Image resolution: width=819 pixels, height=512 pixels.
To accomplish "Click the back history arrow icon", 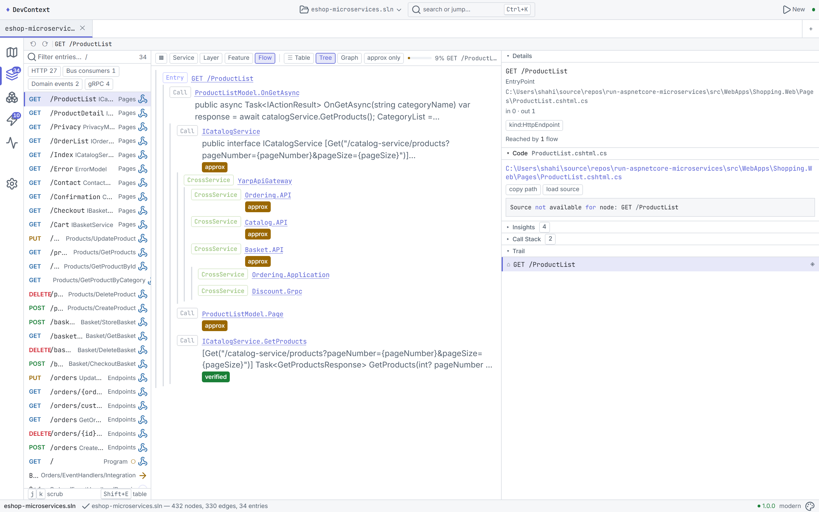I will (33, 44).
